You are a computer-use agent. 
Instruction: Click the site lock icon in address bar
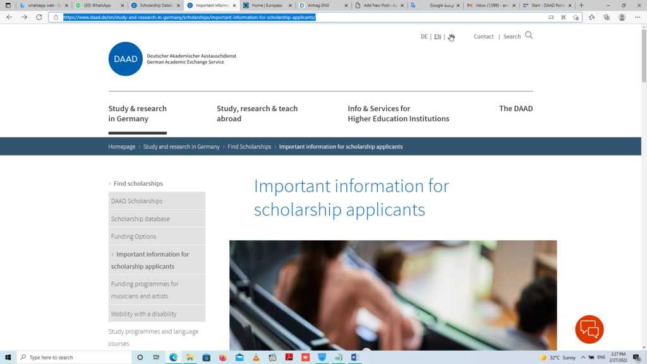click(x=56, y=17)
